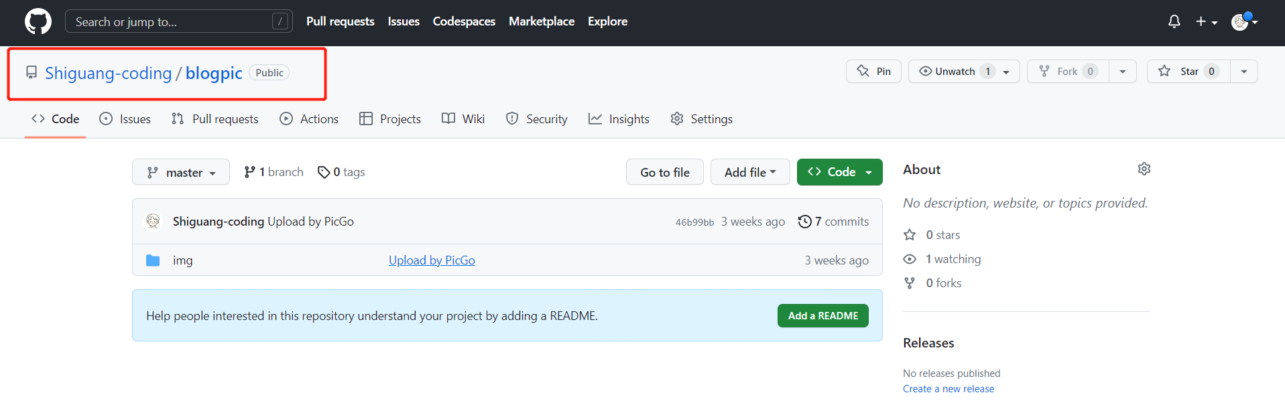This screenshot has height=401, width=1285.
Task: Open the img row Upload by PicGo link
Action: point(432,260)
